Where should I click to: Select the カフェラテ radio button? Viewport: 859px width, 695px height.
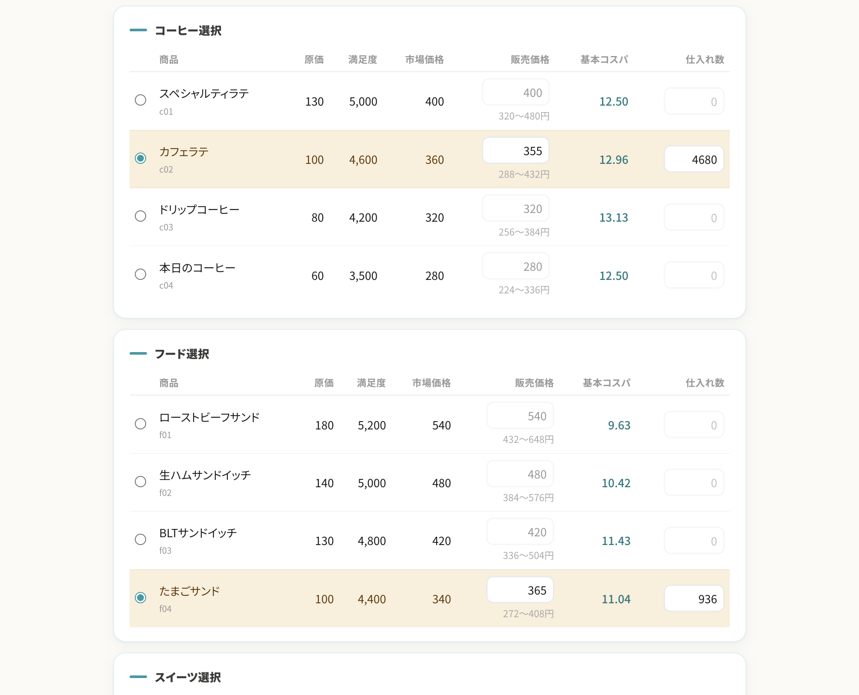(140, 158)
